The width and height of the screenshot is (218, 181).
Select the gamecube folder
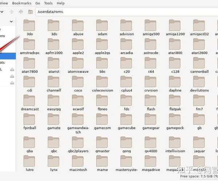[126, 122]
